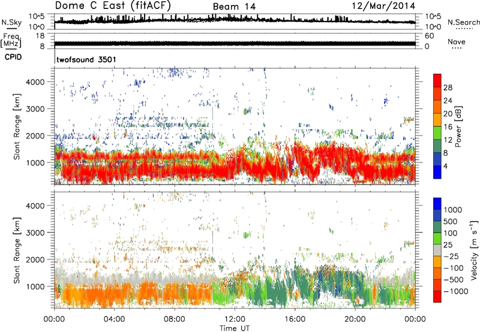Click the "Nave" legend label
The image size is (480, 332).
tap(457, 41)
